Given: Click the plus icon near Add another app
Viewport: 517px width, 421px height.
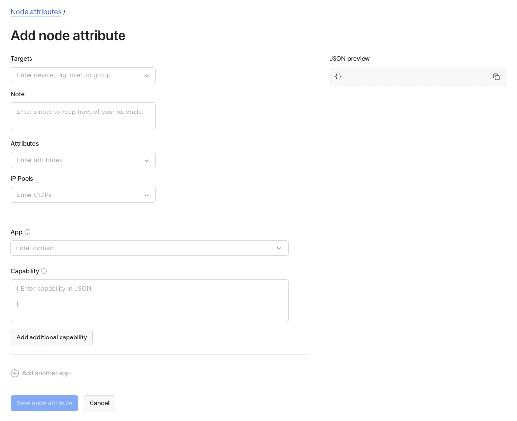Looking at the screenshot, I should coord(14,373).
